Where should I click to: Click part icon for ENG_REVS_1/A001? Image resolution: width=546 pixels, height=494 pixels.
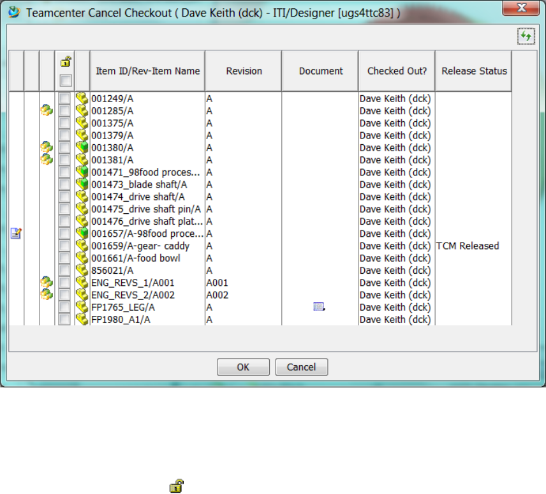point(82,283)
